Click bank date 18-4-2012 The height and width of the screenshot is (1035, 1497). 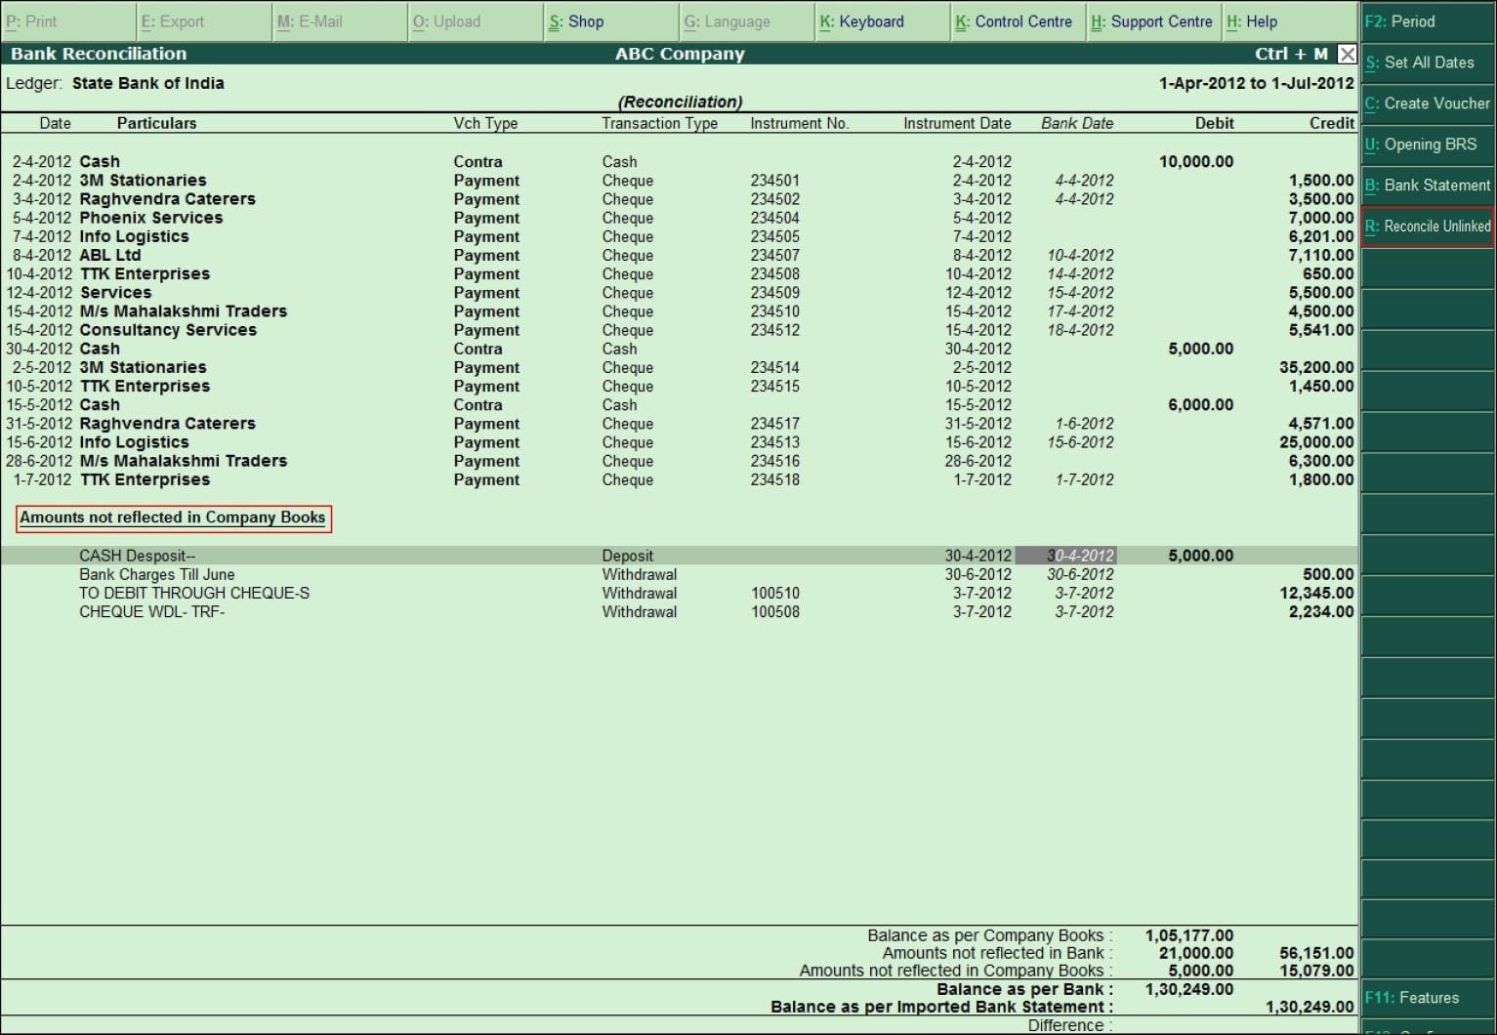[x=1080, y=330]
